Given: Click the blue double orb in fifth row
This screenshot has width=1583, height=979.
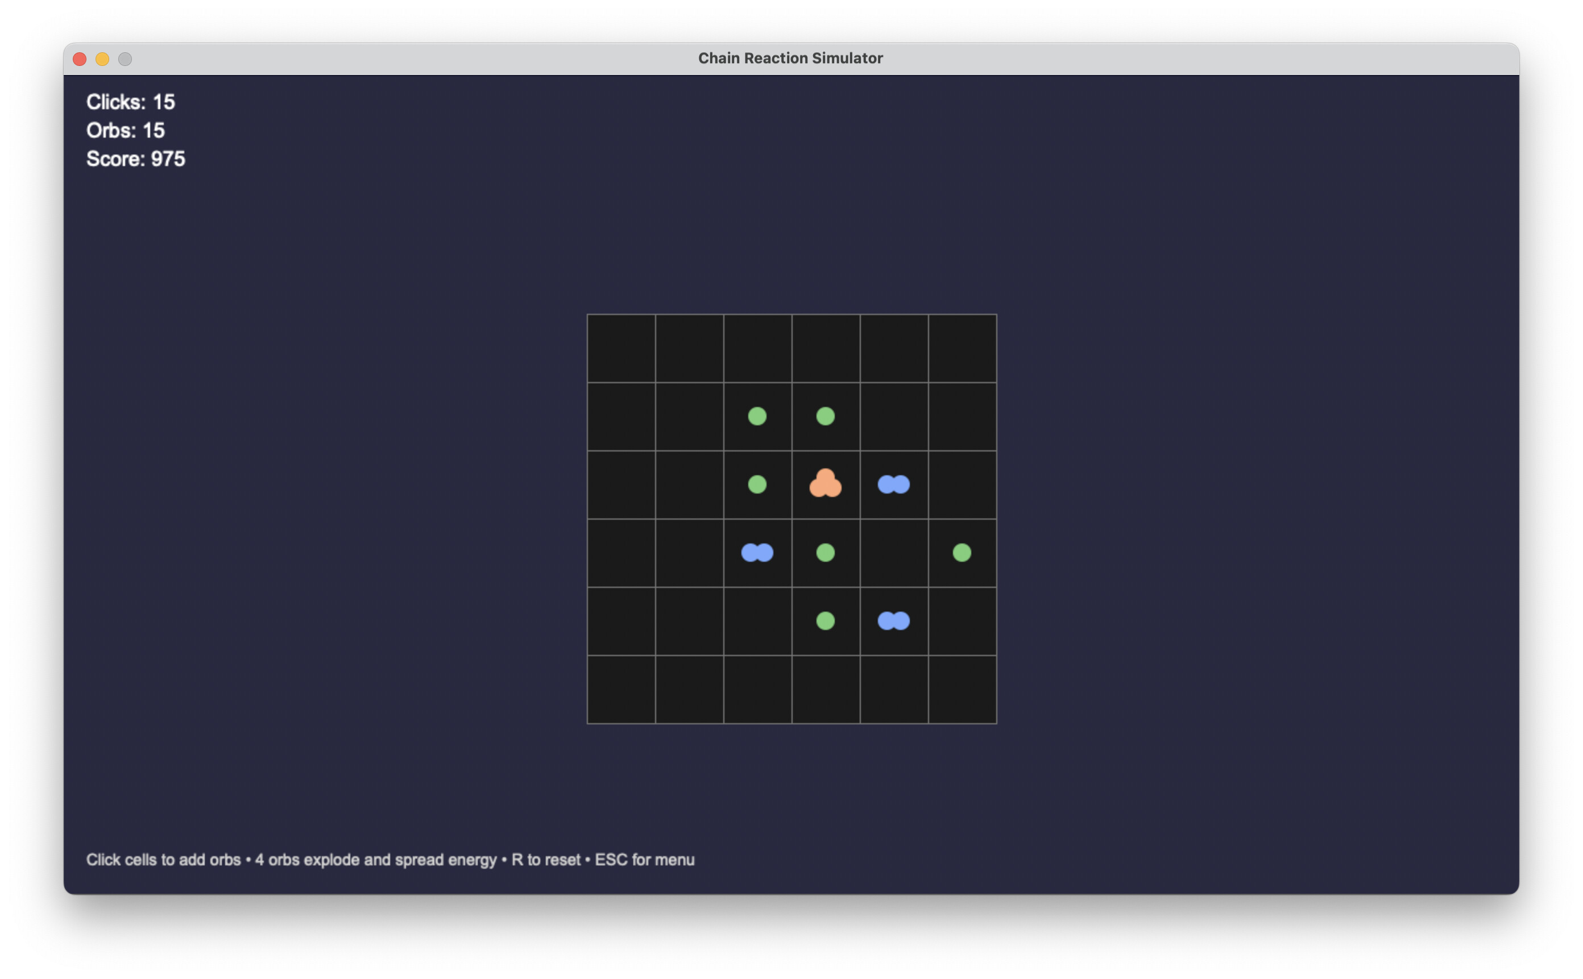Looking at the screenshot, I should [893, 620].
